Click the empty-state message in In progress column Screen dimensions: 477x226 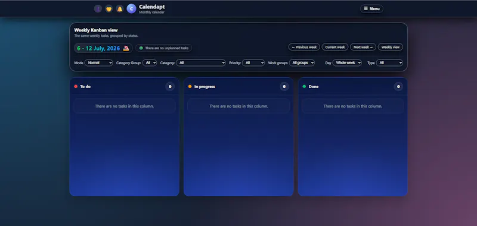(238, 106)
